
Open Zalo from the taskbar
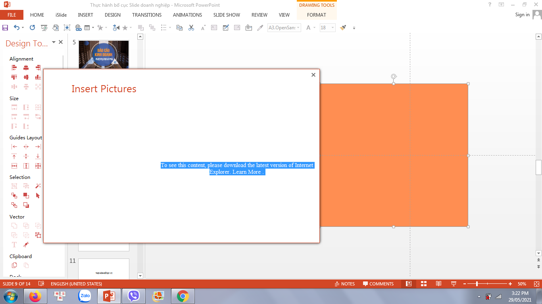(x=85, y=296)
